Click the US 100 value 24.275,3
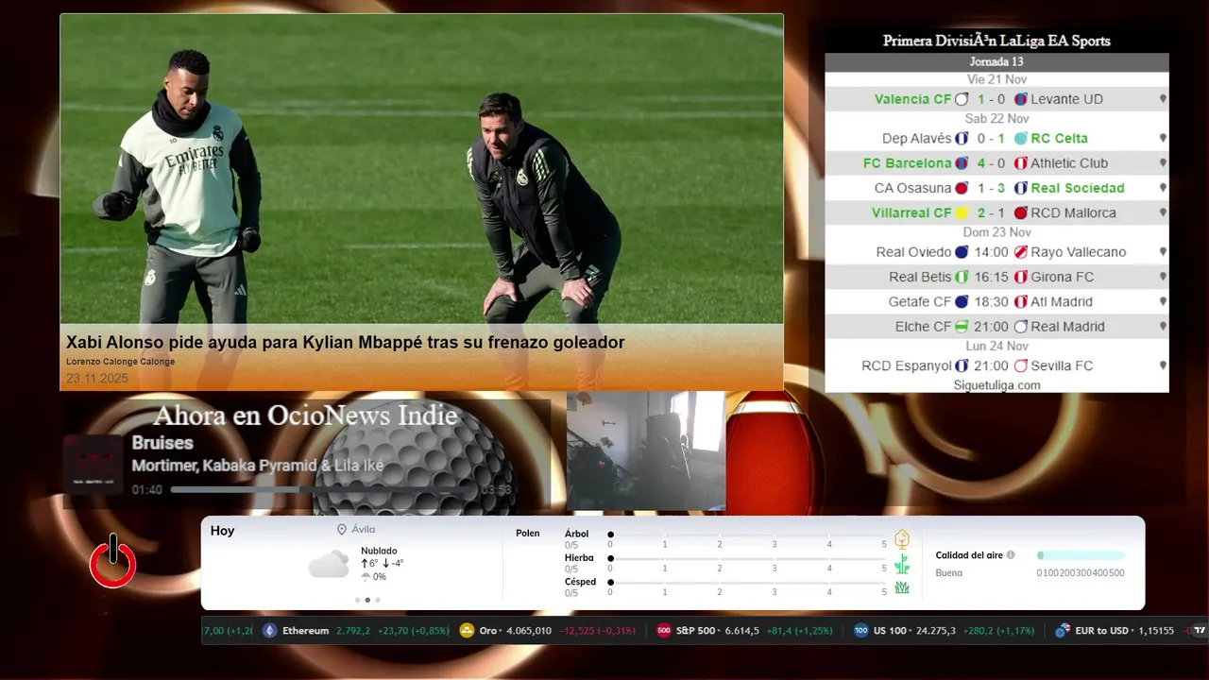 935,631
